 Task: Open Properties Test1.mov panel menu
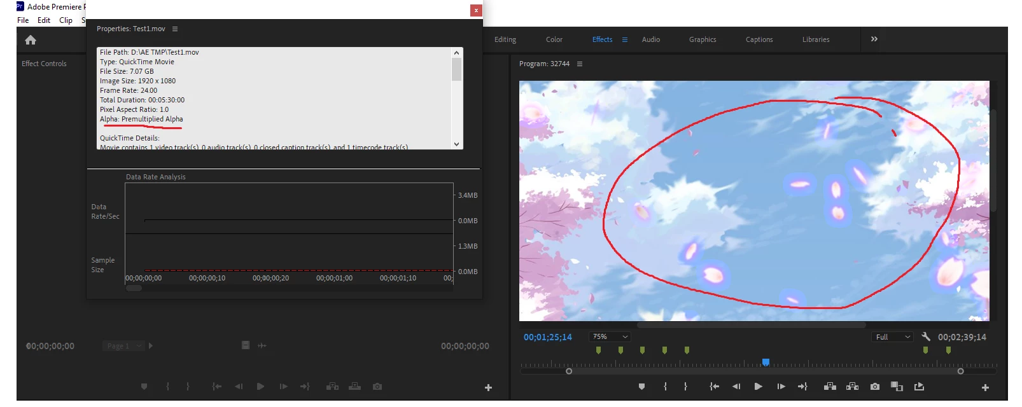point(175,29)
